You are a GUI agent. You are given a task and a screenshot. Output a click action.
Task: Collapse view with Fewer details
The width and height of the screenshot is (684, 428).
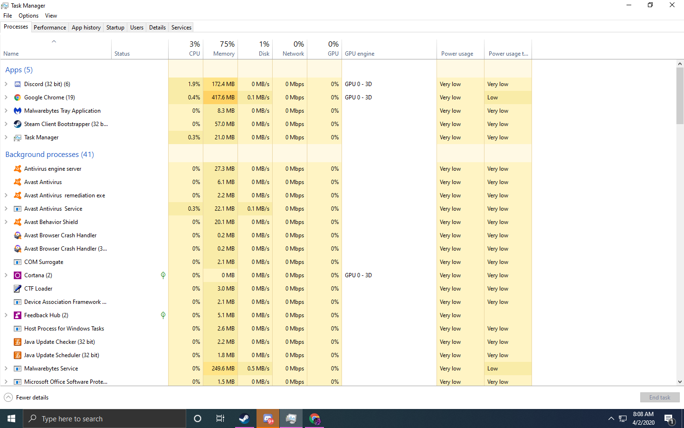tap(26, 398)
